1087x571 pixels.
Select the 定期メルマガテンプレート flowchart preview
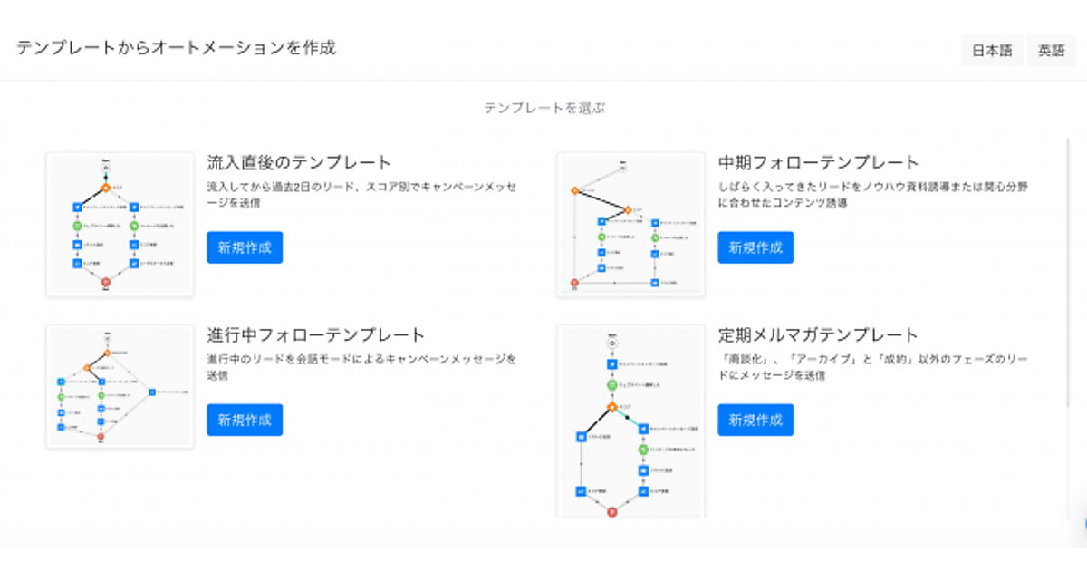(631, 421)
